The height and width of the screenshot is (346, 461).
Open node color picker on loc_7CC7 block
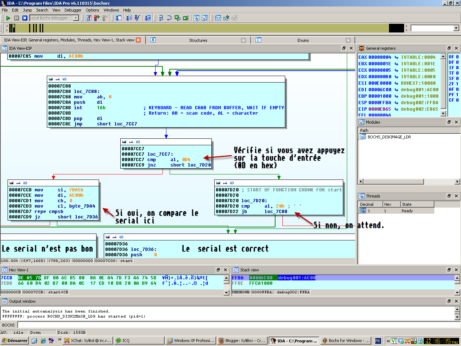124,142
